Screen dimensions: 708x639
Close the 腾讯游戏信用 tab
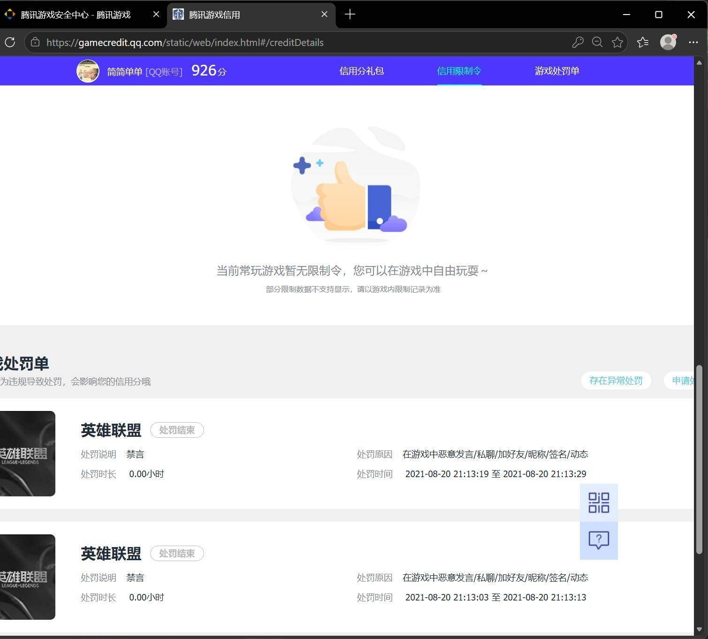[x=324, y=15]
